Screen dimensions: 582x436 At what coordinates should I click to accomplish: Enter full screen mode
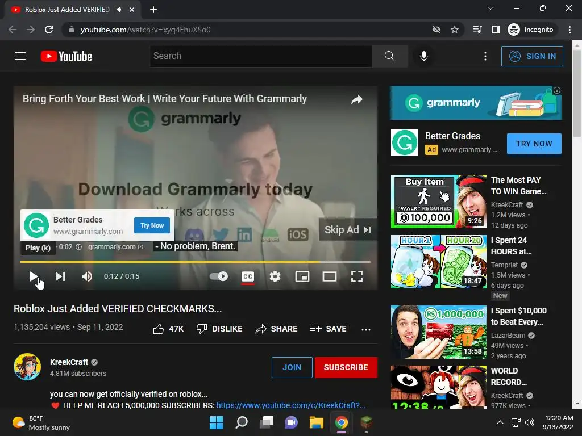click(x=357, y=276)
